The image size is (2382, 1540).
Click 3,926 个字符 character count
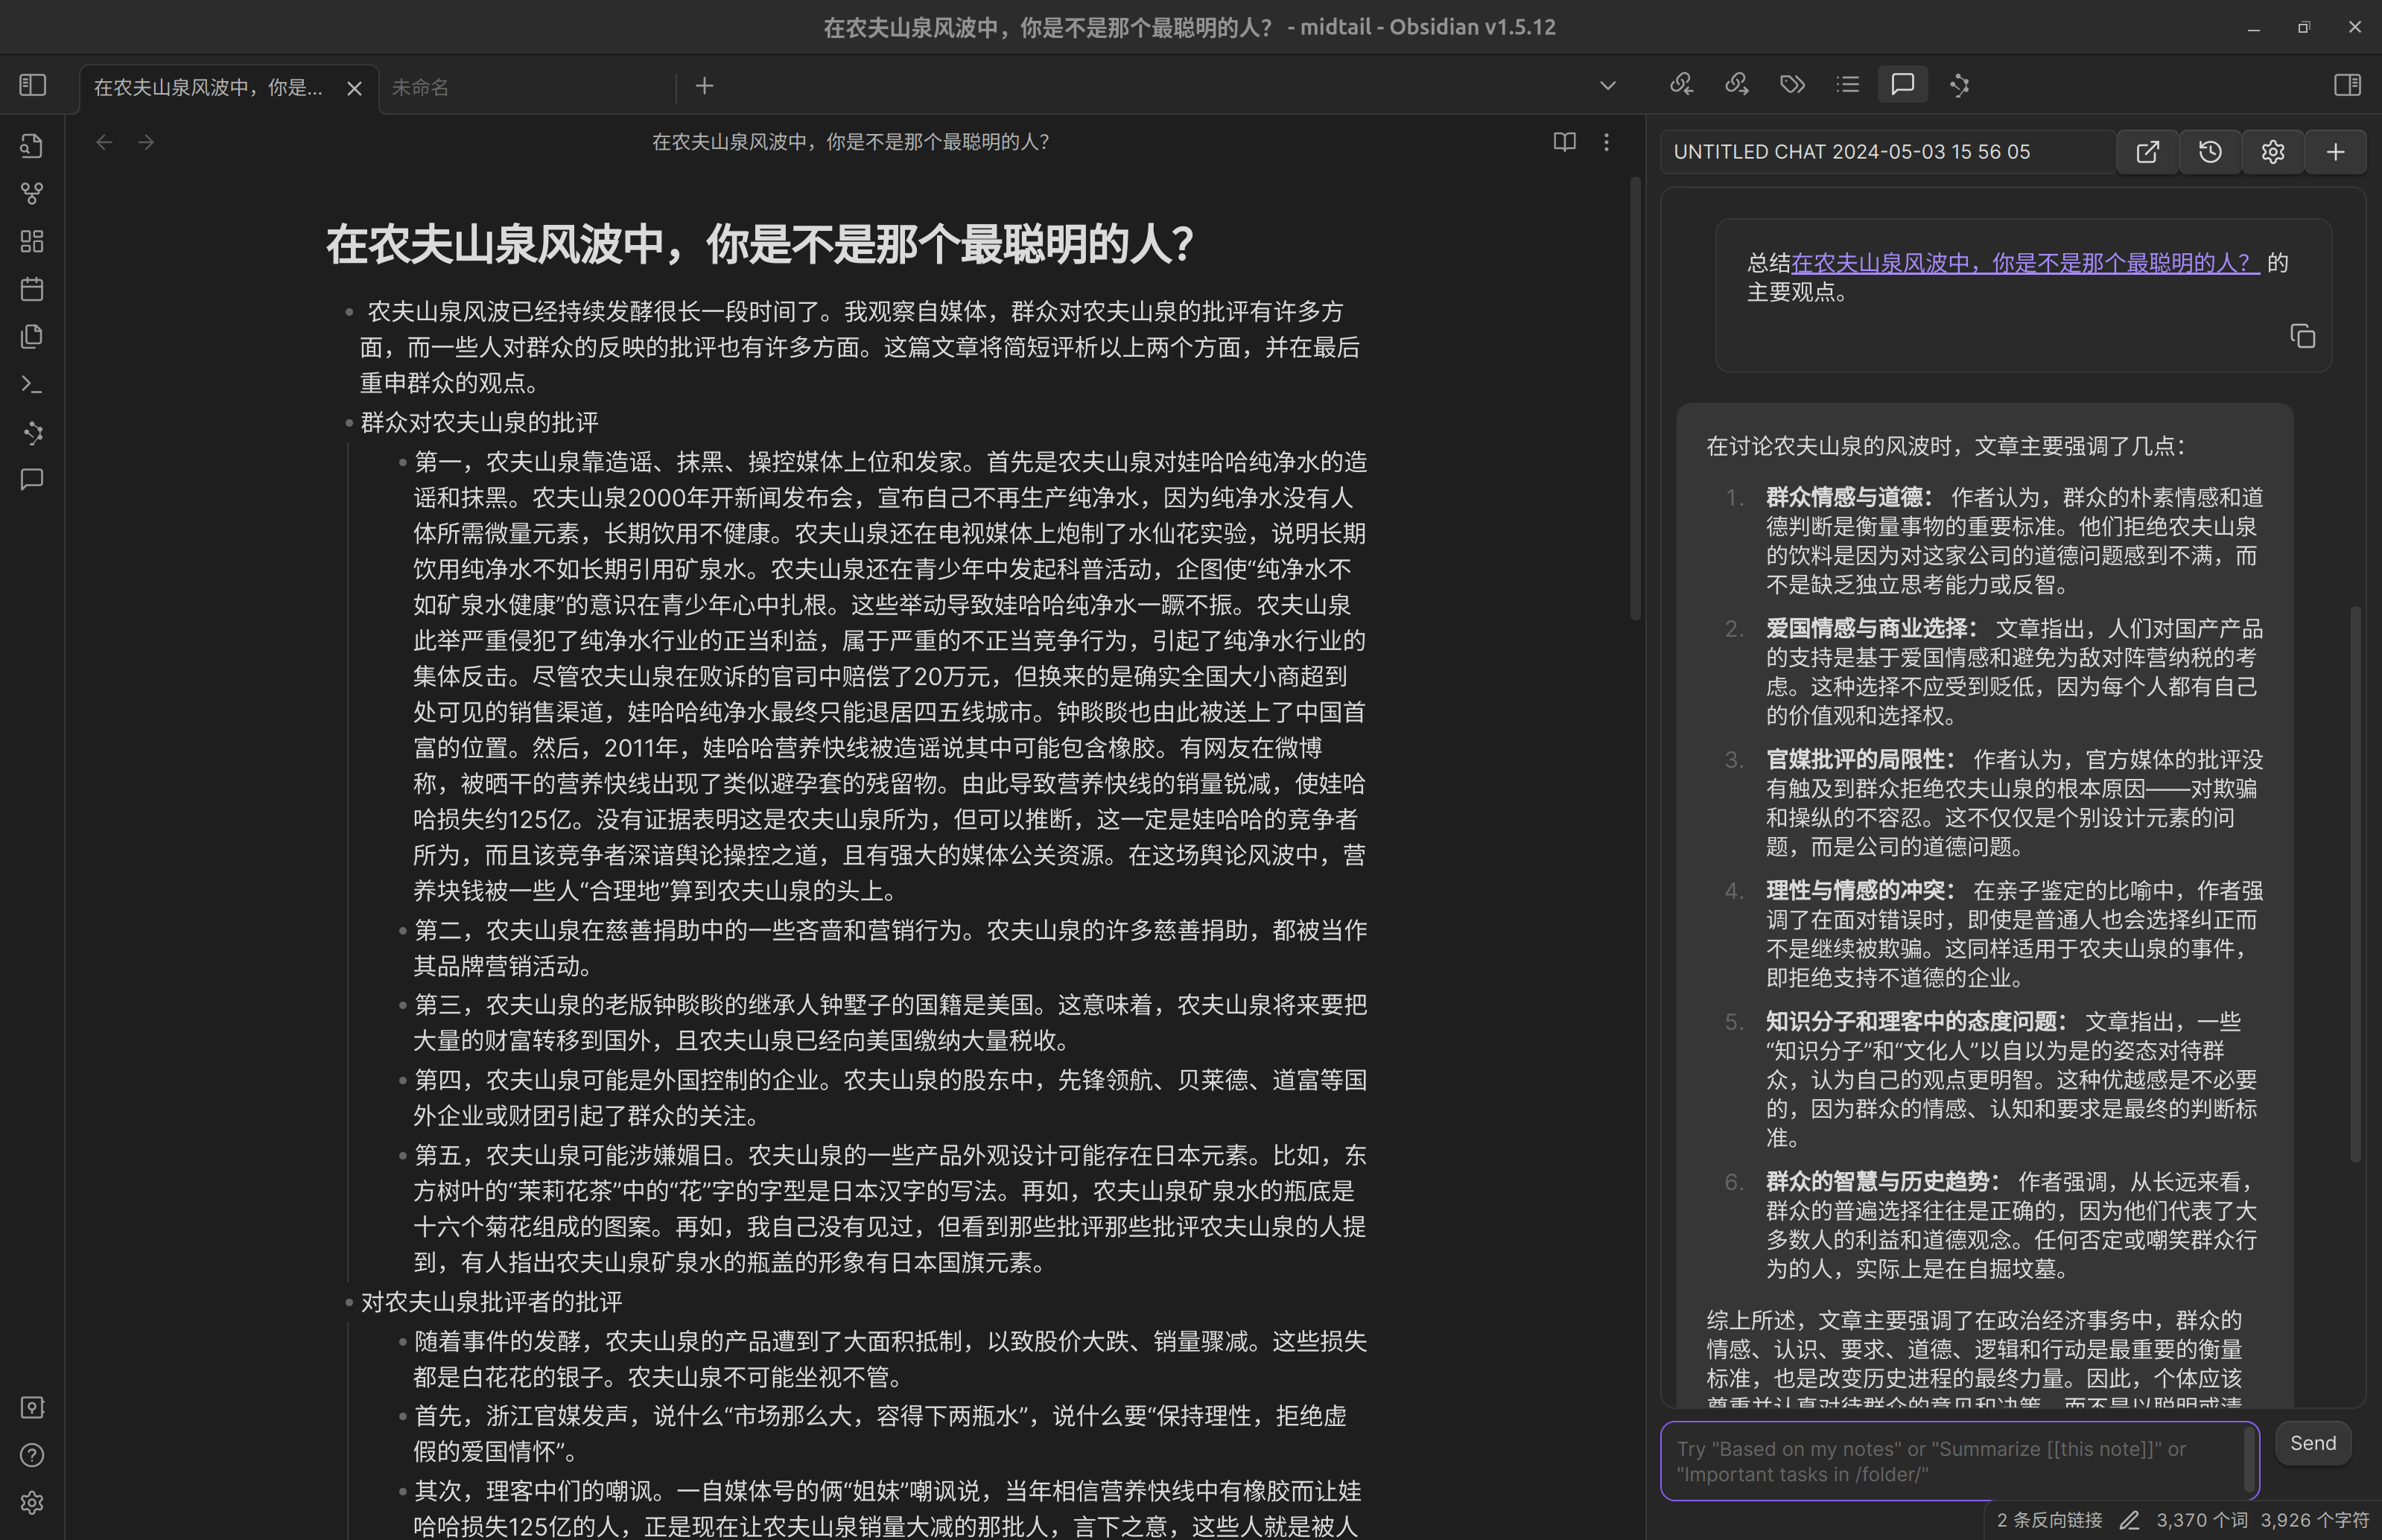[2315, 1520]
